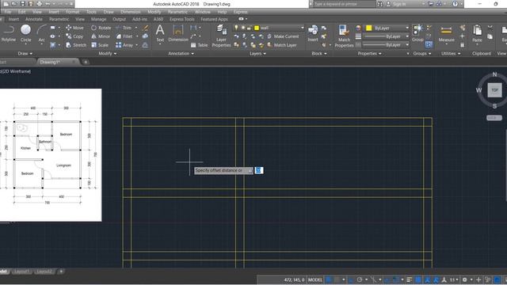Click the Move tool in Modify panel
The width and height of the screenshot is (507, 285).
click(74, 28)
